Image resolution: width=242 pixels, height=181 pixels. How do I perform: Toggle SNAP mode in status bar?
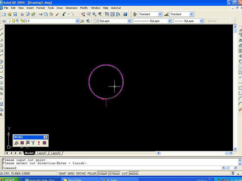tap(62, 173)
